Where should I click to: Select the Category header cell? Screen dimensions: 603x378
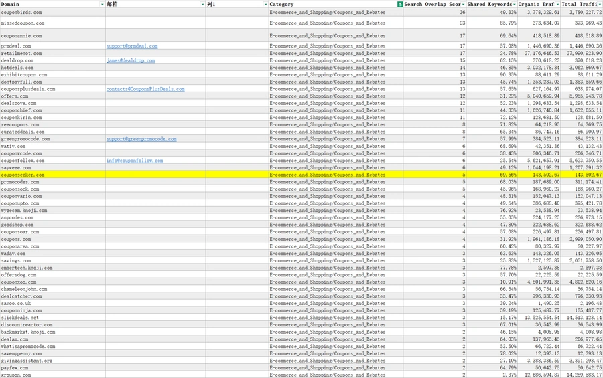point(336,4)
